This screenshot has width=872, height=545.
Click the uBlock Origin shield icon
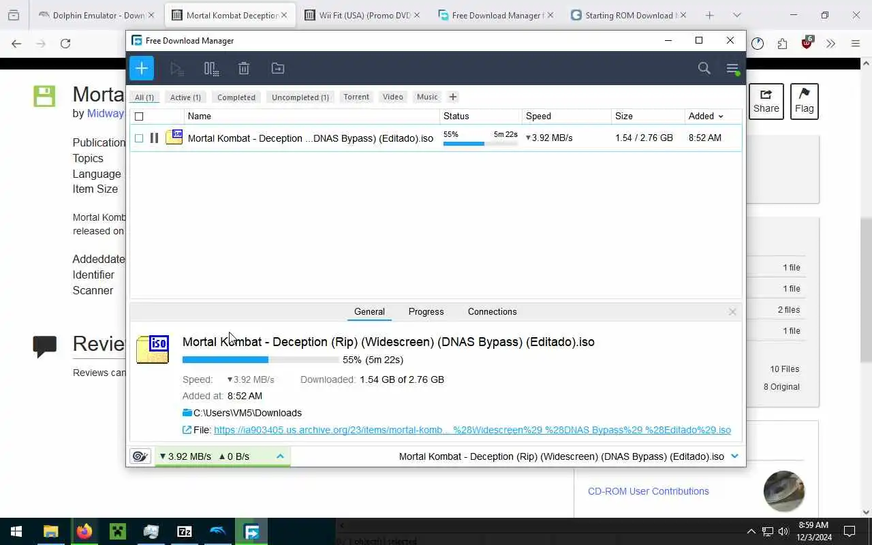tap(807, 43)
